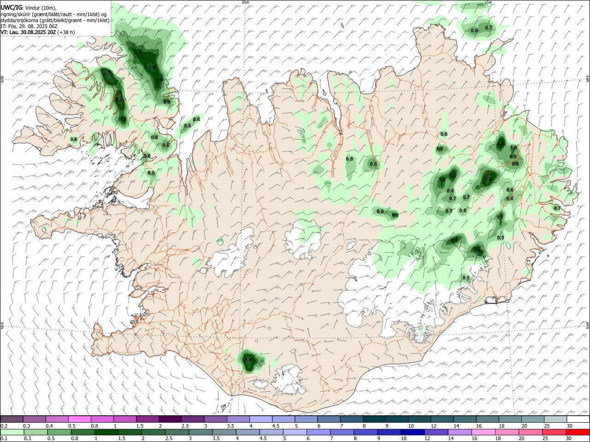Click the offshore 0.7 value near 15W
This screenshot has width=590, height=442.
click(489, 28)
